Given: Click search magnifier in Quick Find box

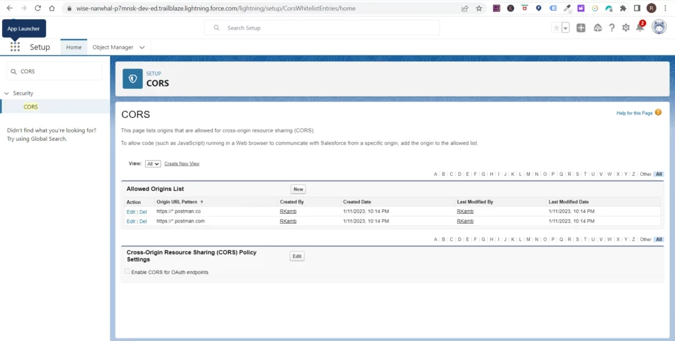Looking at the screenshot, I should click(x=14, y=71).
